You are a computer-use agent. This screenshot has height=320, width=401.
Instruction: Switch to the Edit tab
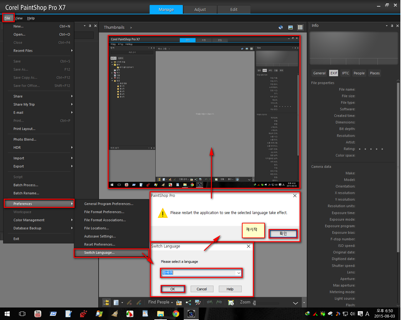(x=234, y=10)
